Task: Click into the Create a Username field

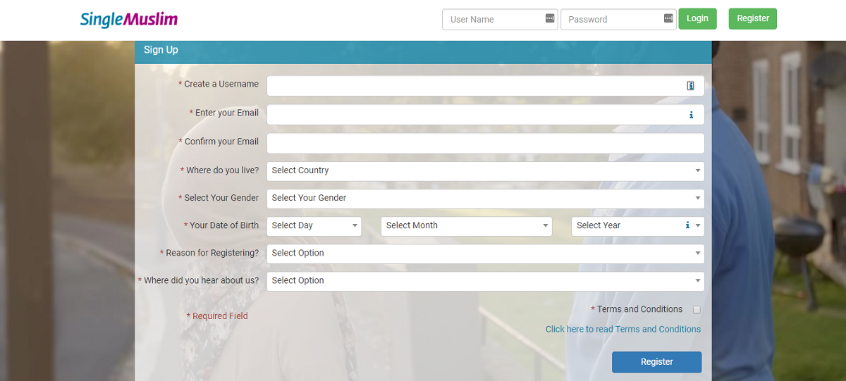Action: click(472, 86)
